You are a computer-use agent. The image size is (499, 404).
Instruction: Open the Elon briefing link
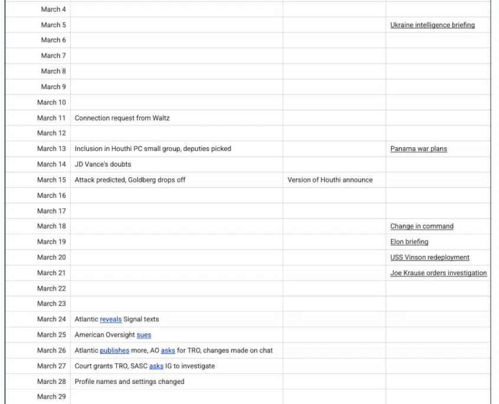click(409, 242)
